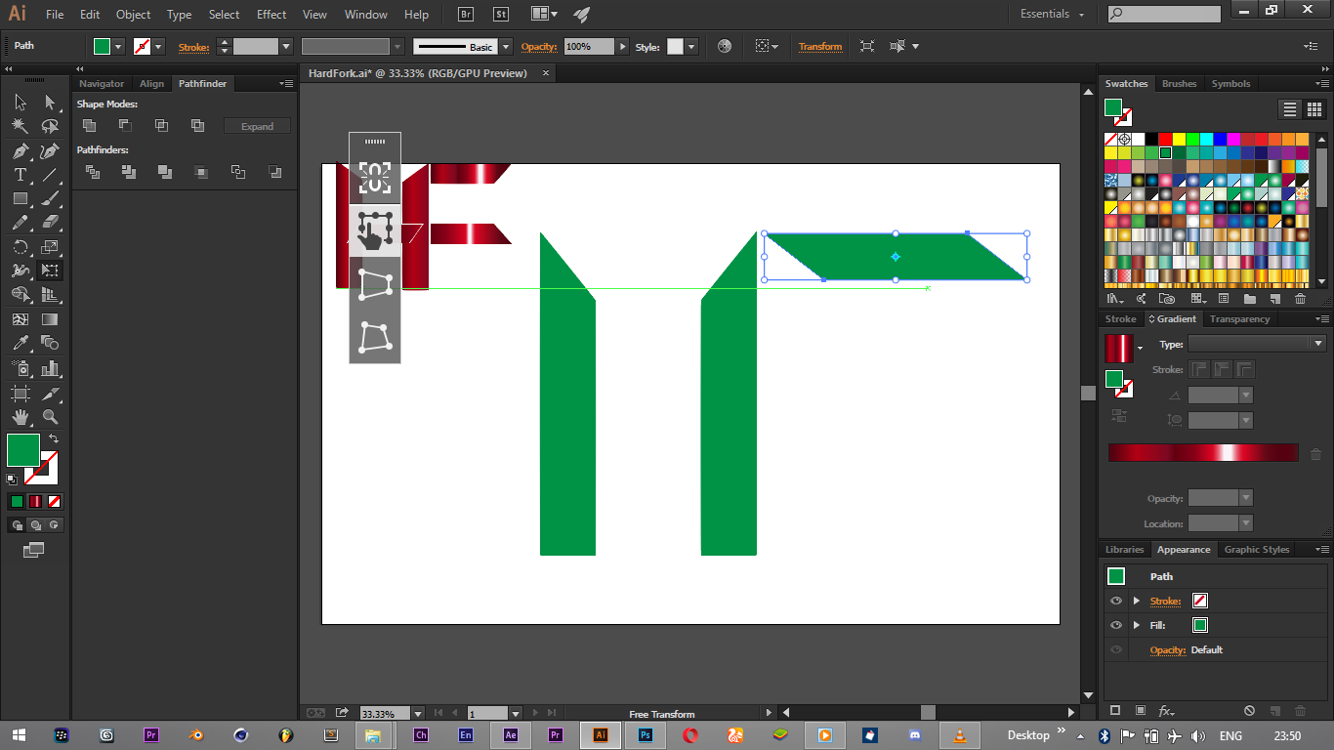Click the Unite shape mode icon
Screen dimensions: 1334x750
89,126
